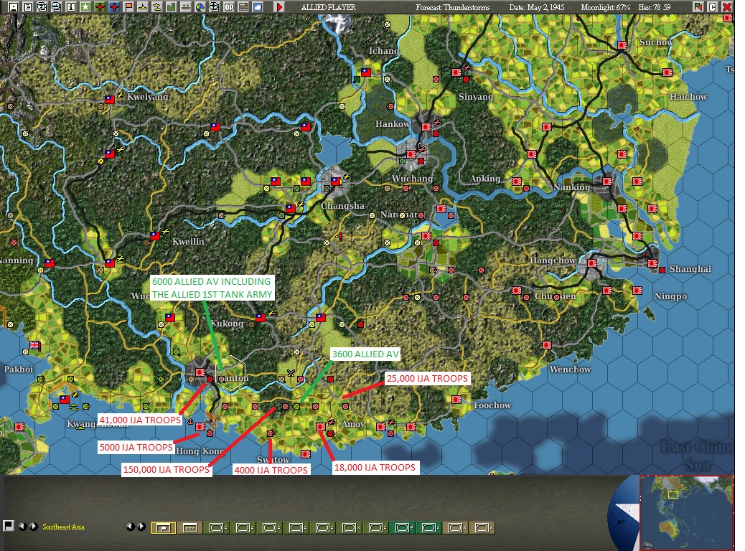Click the orange flag toolbar icon
The height and width of the screenshot is (551, 745).
coord(128,6)
